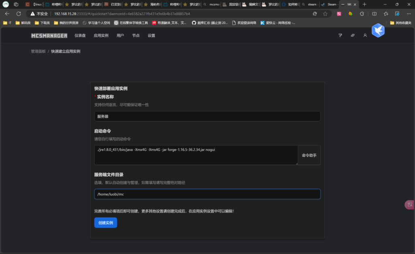415x254 pixels.
Task: Open the user account icon in header
Action: [365, 36]
